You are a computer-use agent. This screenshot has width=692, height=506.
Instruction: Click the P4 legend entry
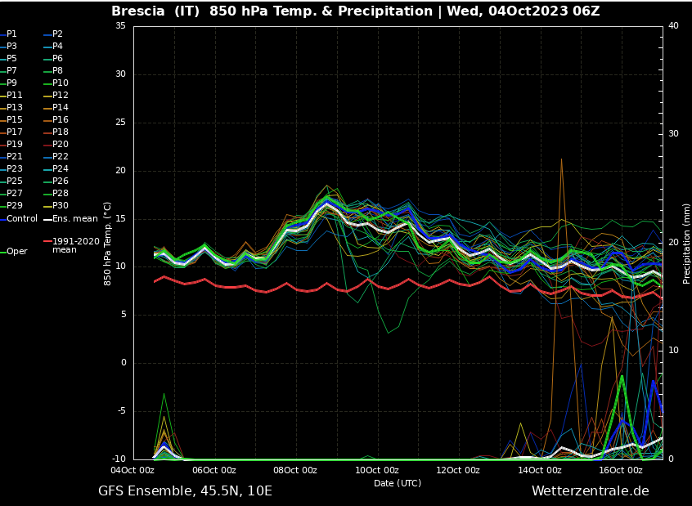pos(53,47)
